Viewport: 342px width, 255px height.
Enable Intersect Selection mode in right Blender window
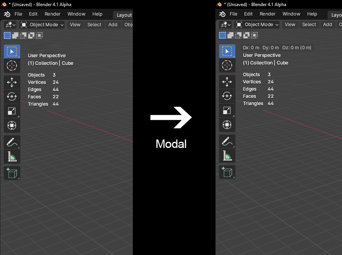point(254,35)
